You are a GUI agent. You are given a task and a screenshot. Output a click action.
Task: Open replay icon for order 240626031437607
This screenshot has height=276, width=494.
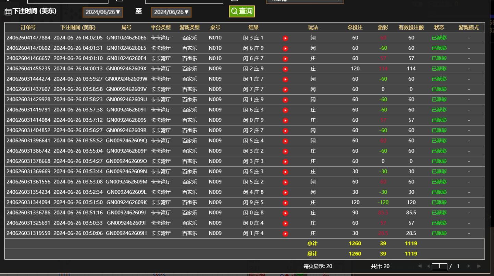[285, 89]
